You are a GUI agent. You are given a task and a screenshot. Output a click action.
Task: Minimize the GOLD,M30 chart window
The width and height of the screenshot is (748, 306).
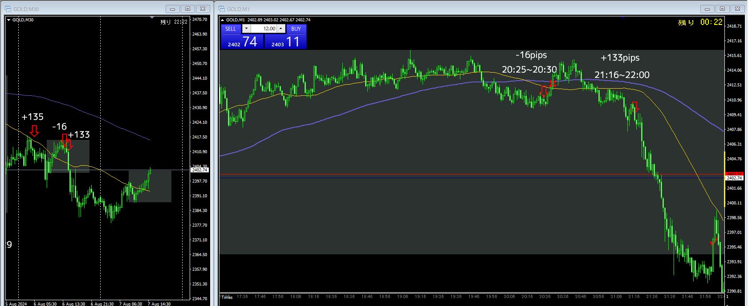(x=172, y=9)
